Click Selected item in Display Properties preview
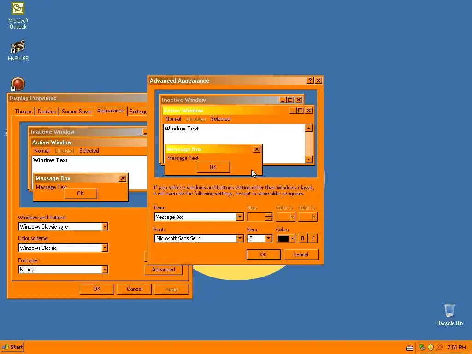 [89, 151]
